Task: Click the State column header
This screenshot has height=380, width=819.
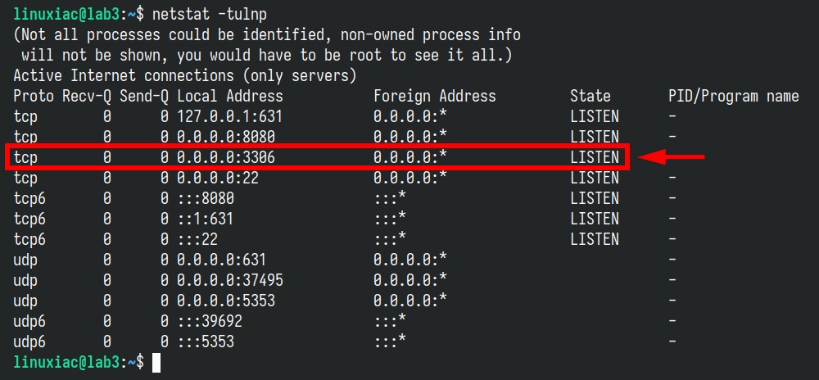Action: point(590,96)
